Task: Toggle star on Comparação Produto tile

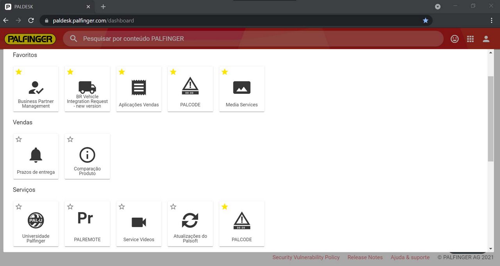Action: pyautogui.click(x=70, y=139)
